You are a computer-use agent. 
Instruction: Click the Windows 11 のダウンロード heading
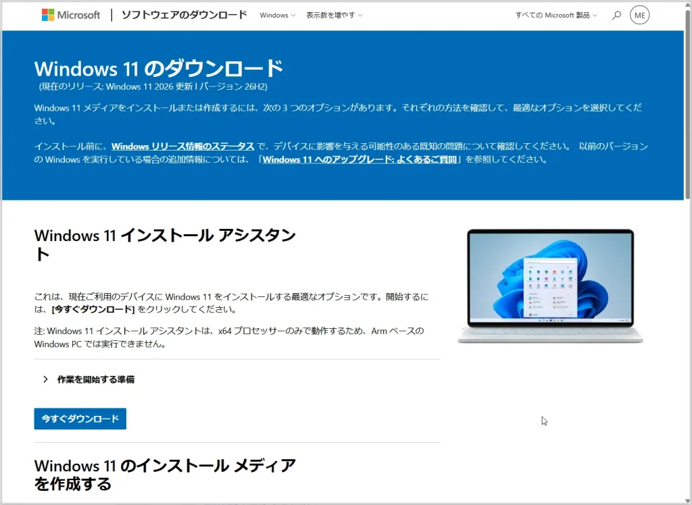(x=158, y=69)
